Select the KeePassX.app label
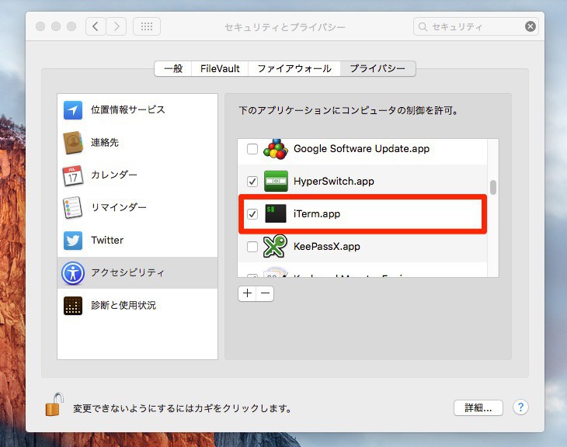Image resolution: width=567 pixels, height=447 pixels. point(327,247)
